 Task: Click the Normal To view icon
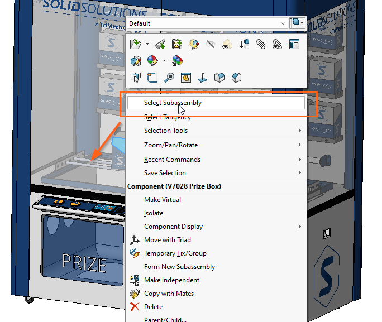point(202,78)
